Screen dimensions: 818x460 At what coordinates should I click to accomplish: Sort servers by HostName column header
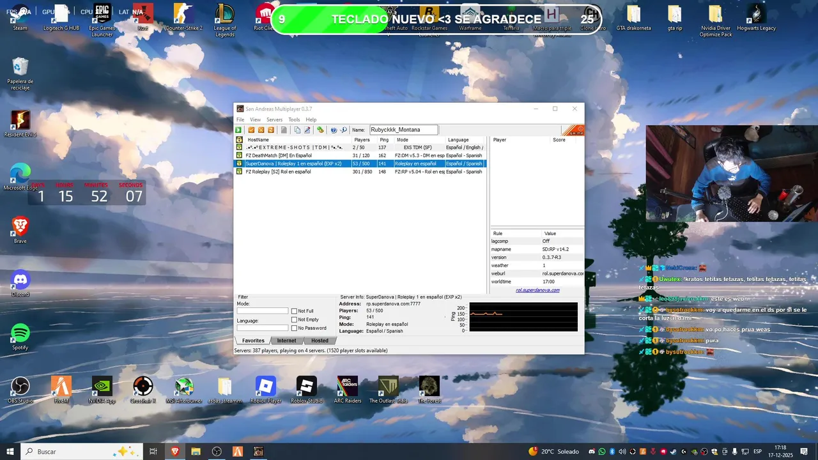coord(298,139)
